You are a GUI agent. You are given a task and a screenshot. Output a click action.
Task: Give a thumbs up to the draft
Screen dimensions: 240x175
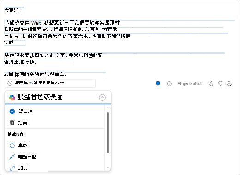(x=211, y=84)
